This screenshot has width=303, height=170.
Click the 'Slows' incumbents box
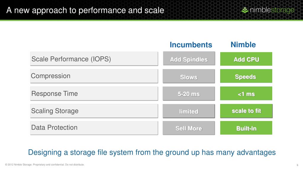[188, 76]
